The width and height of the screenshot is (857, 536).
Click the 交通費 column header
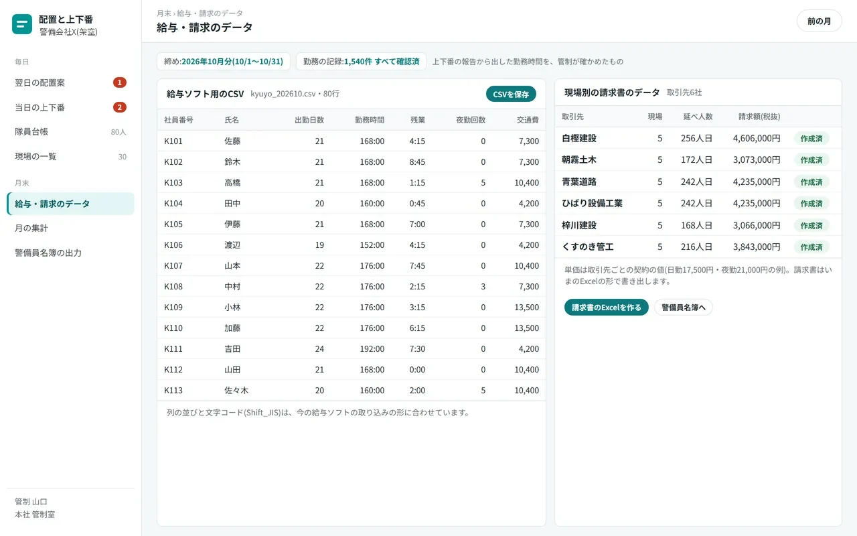(x=528, y=120)
